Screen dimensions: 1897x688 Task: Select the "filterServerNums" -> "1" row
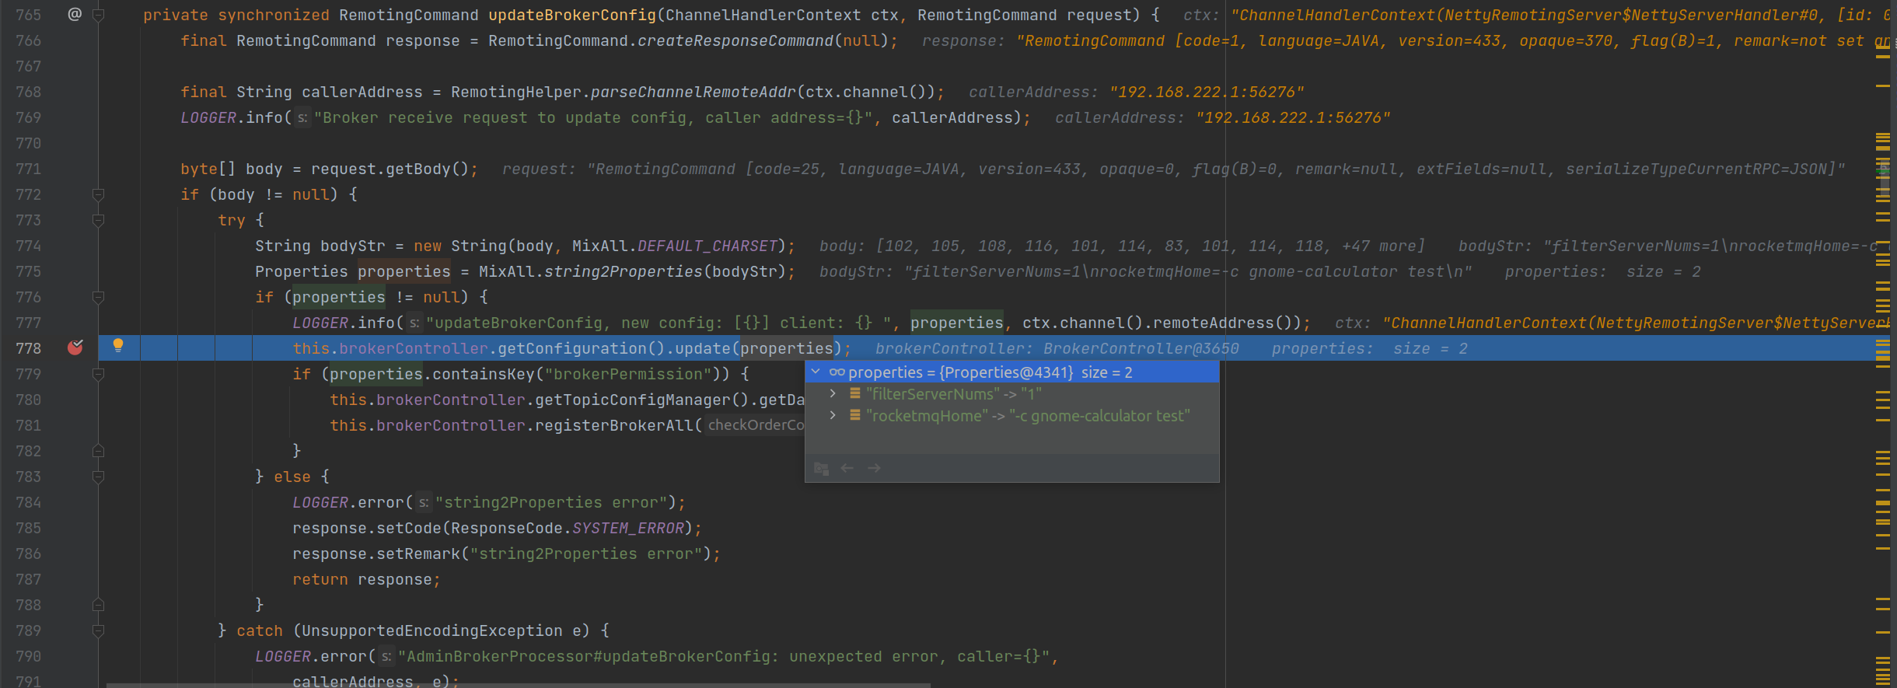(1011, 394)
